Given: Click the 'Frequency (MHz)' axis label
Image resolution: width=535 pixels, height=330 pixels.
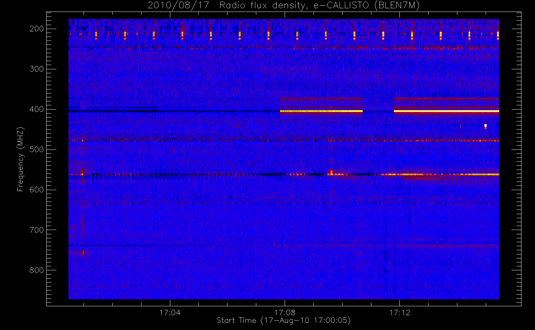Looking at the screenshot, I should tap(21, 159).
